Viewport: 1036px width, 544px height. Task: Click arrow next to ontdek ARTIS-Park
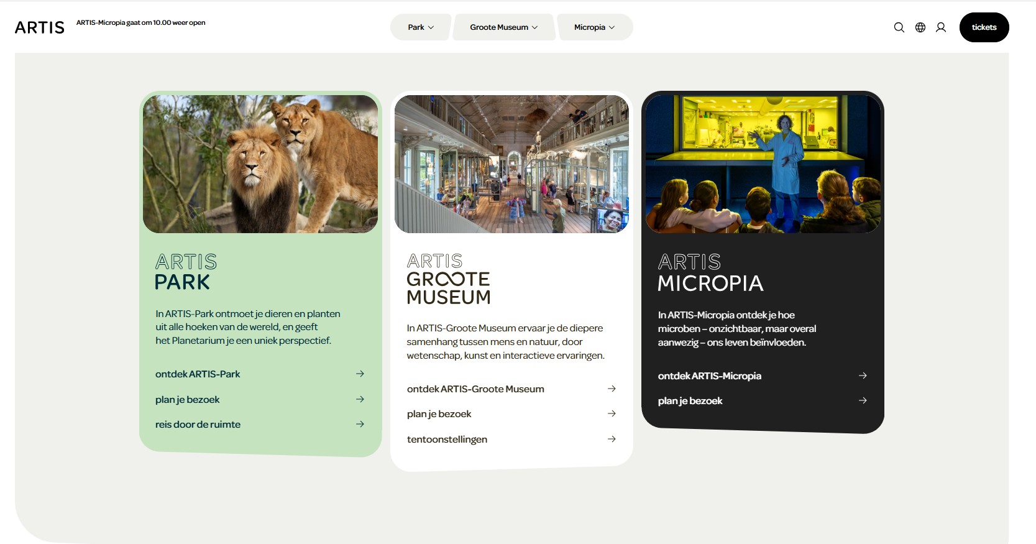[x=360, y=374]
